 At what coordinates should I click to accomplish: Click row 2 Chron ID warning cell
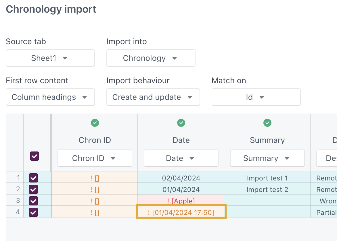tap(95, 190)
